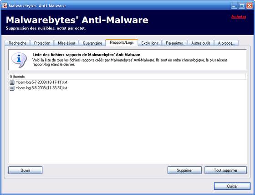Follow the Acheter link
Viewport: 255px width, 195px height.
click(239, 16)
